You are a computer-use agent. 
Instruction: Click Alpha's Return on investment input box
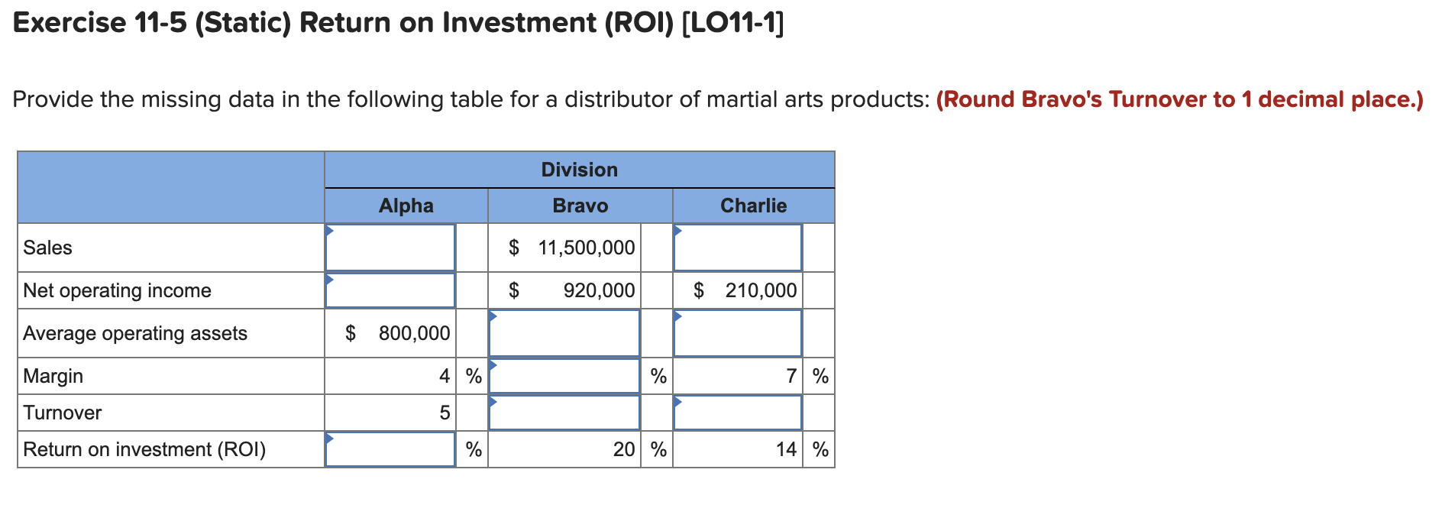(390, 449)
